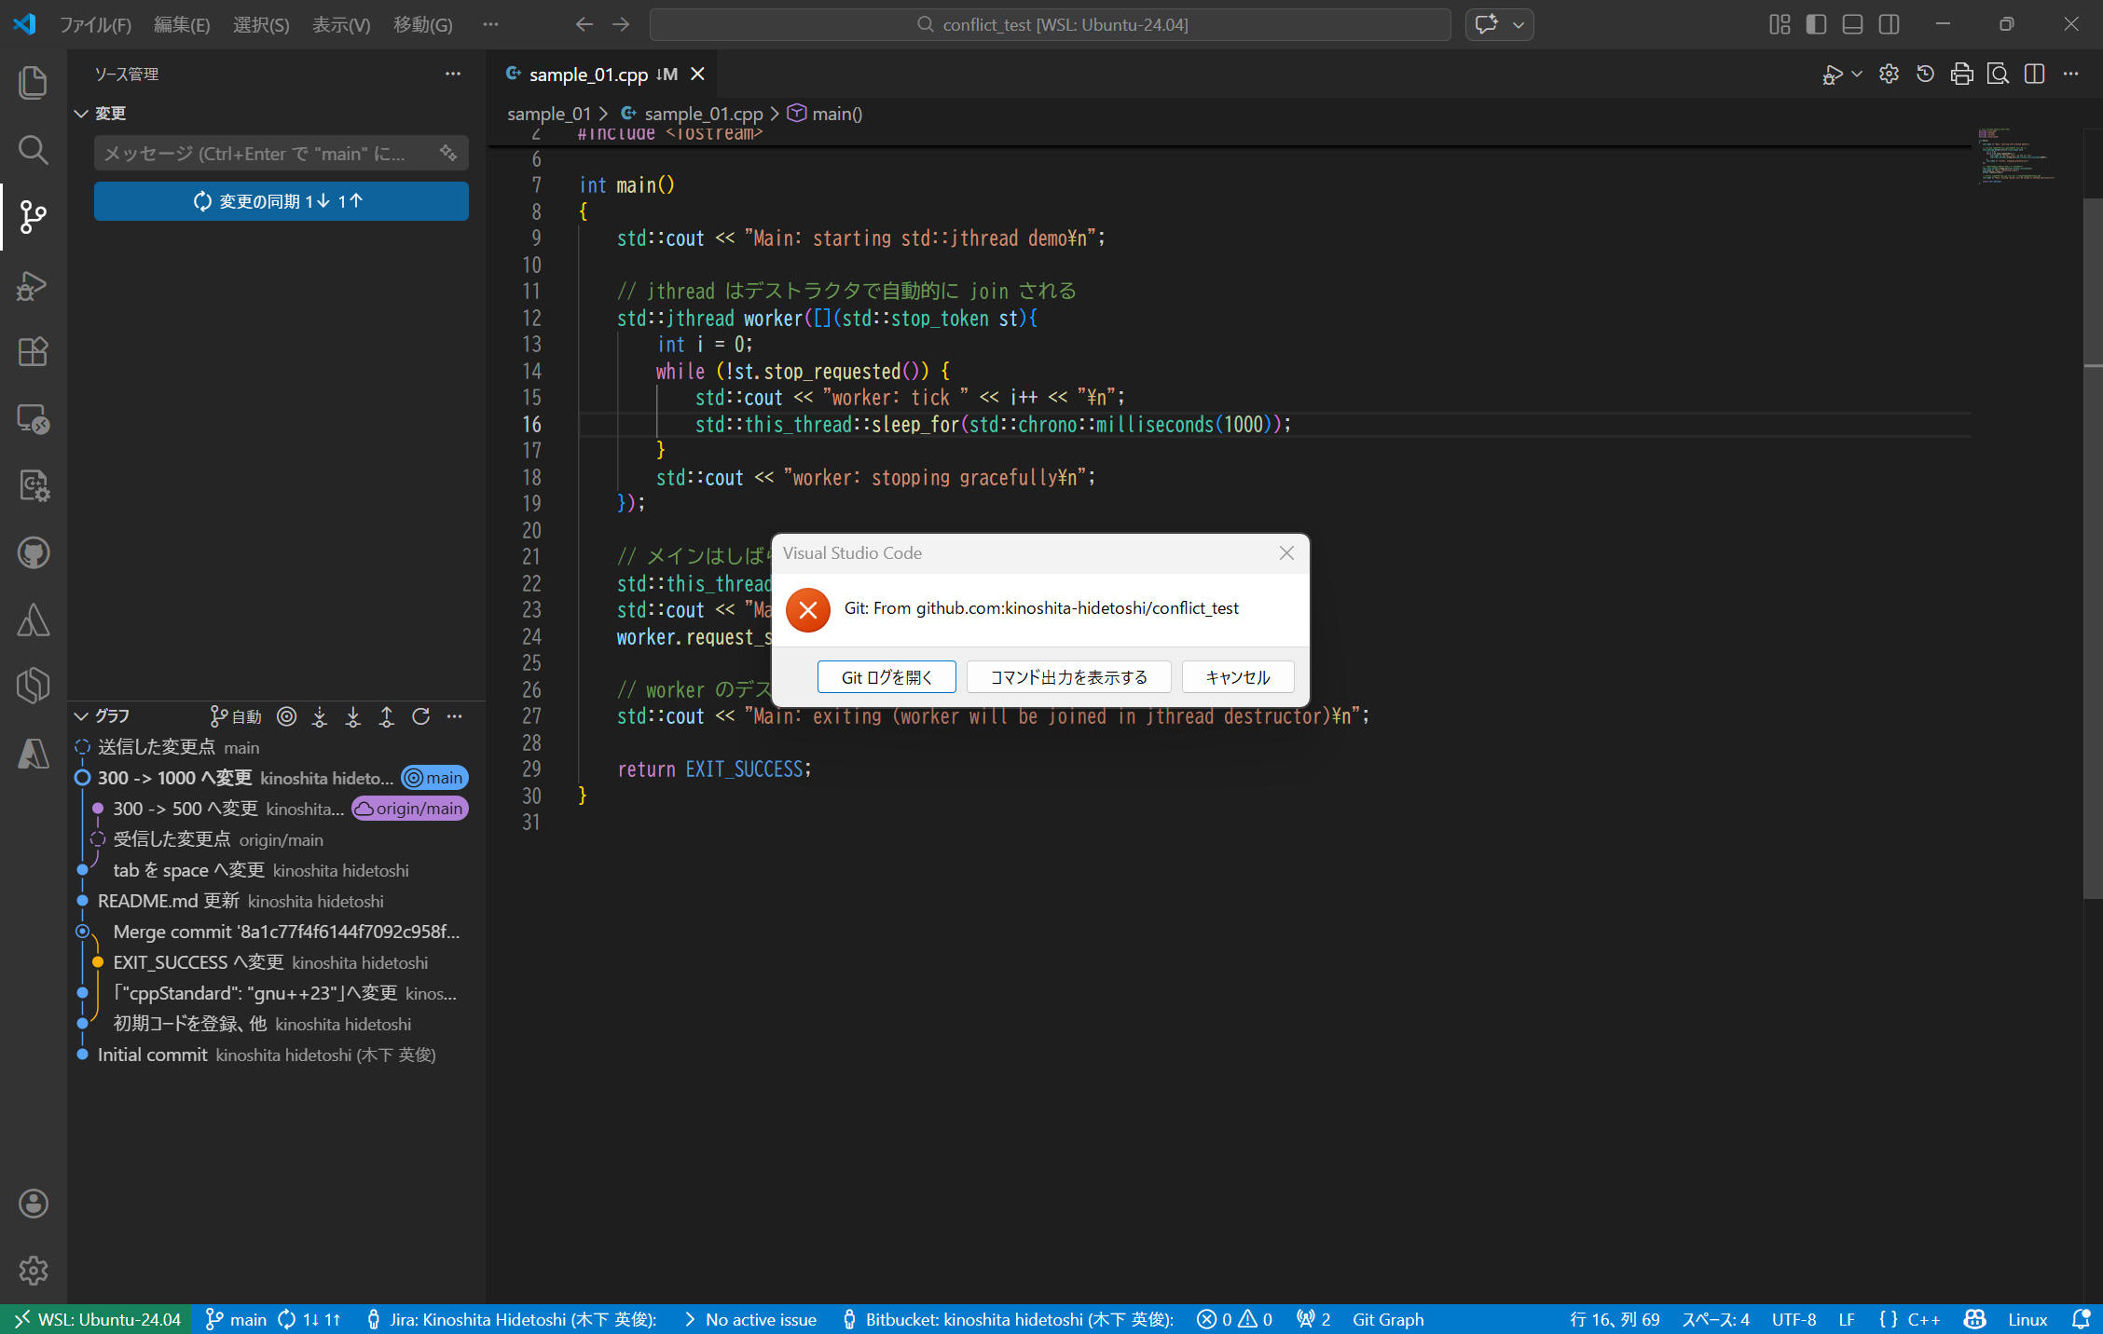2103x1334 pixels.
Task: Toggle the 自動 option in the graph toolbar
Action: [236, 716]
